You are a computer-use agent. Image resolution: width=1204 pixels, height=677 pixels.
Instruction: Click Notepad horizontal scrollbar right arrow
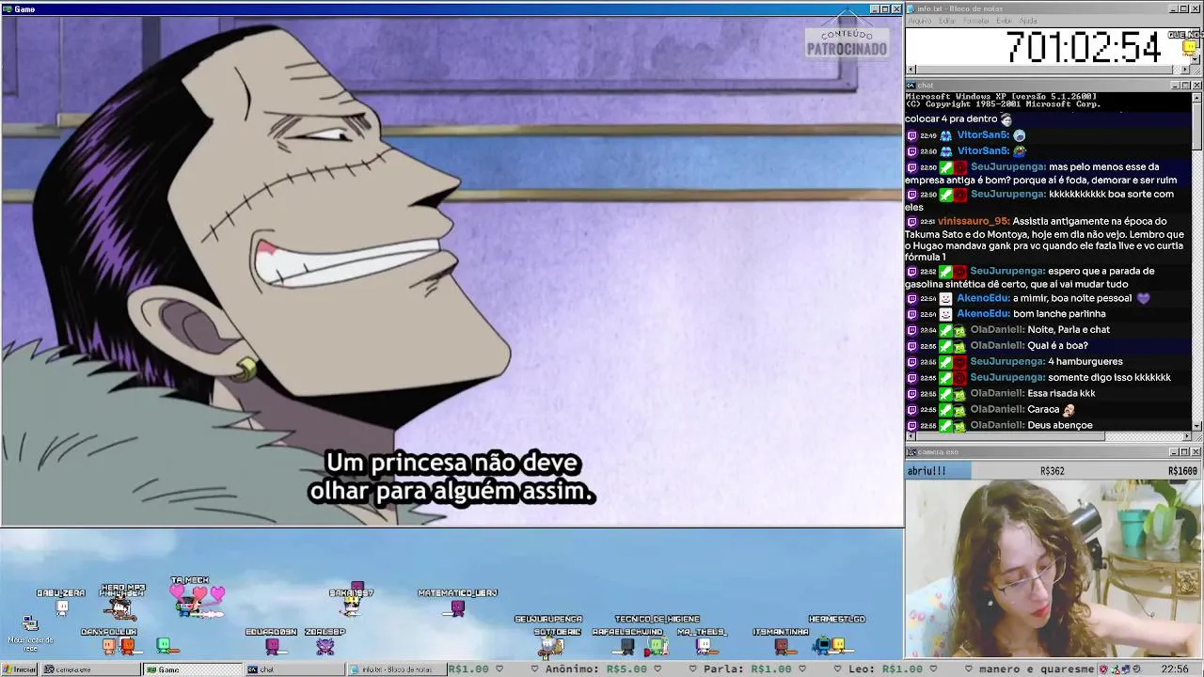(1186, 70)
